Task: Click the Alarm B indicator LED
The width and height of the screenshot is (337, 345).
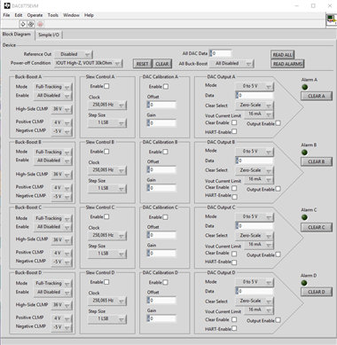Action: click(304, 153)
